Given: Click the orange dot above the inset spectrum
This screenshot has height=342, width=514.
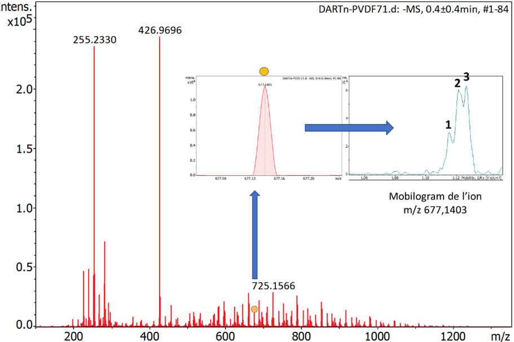Looking at the screenshot, I should [x=263, y=71].
